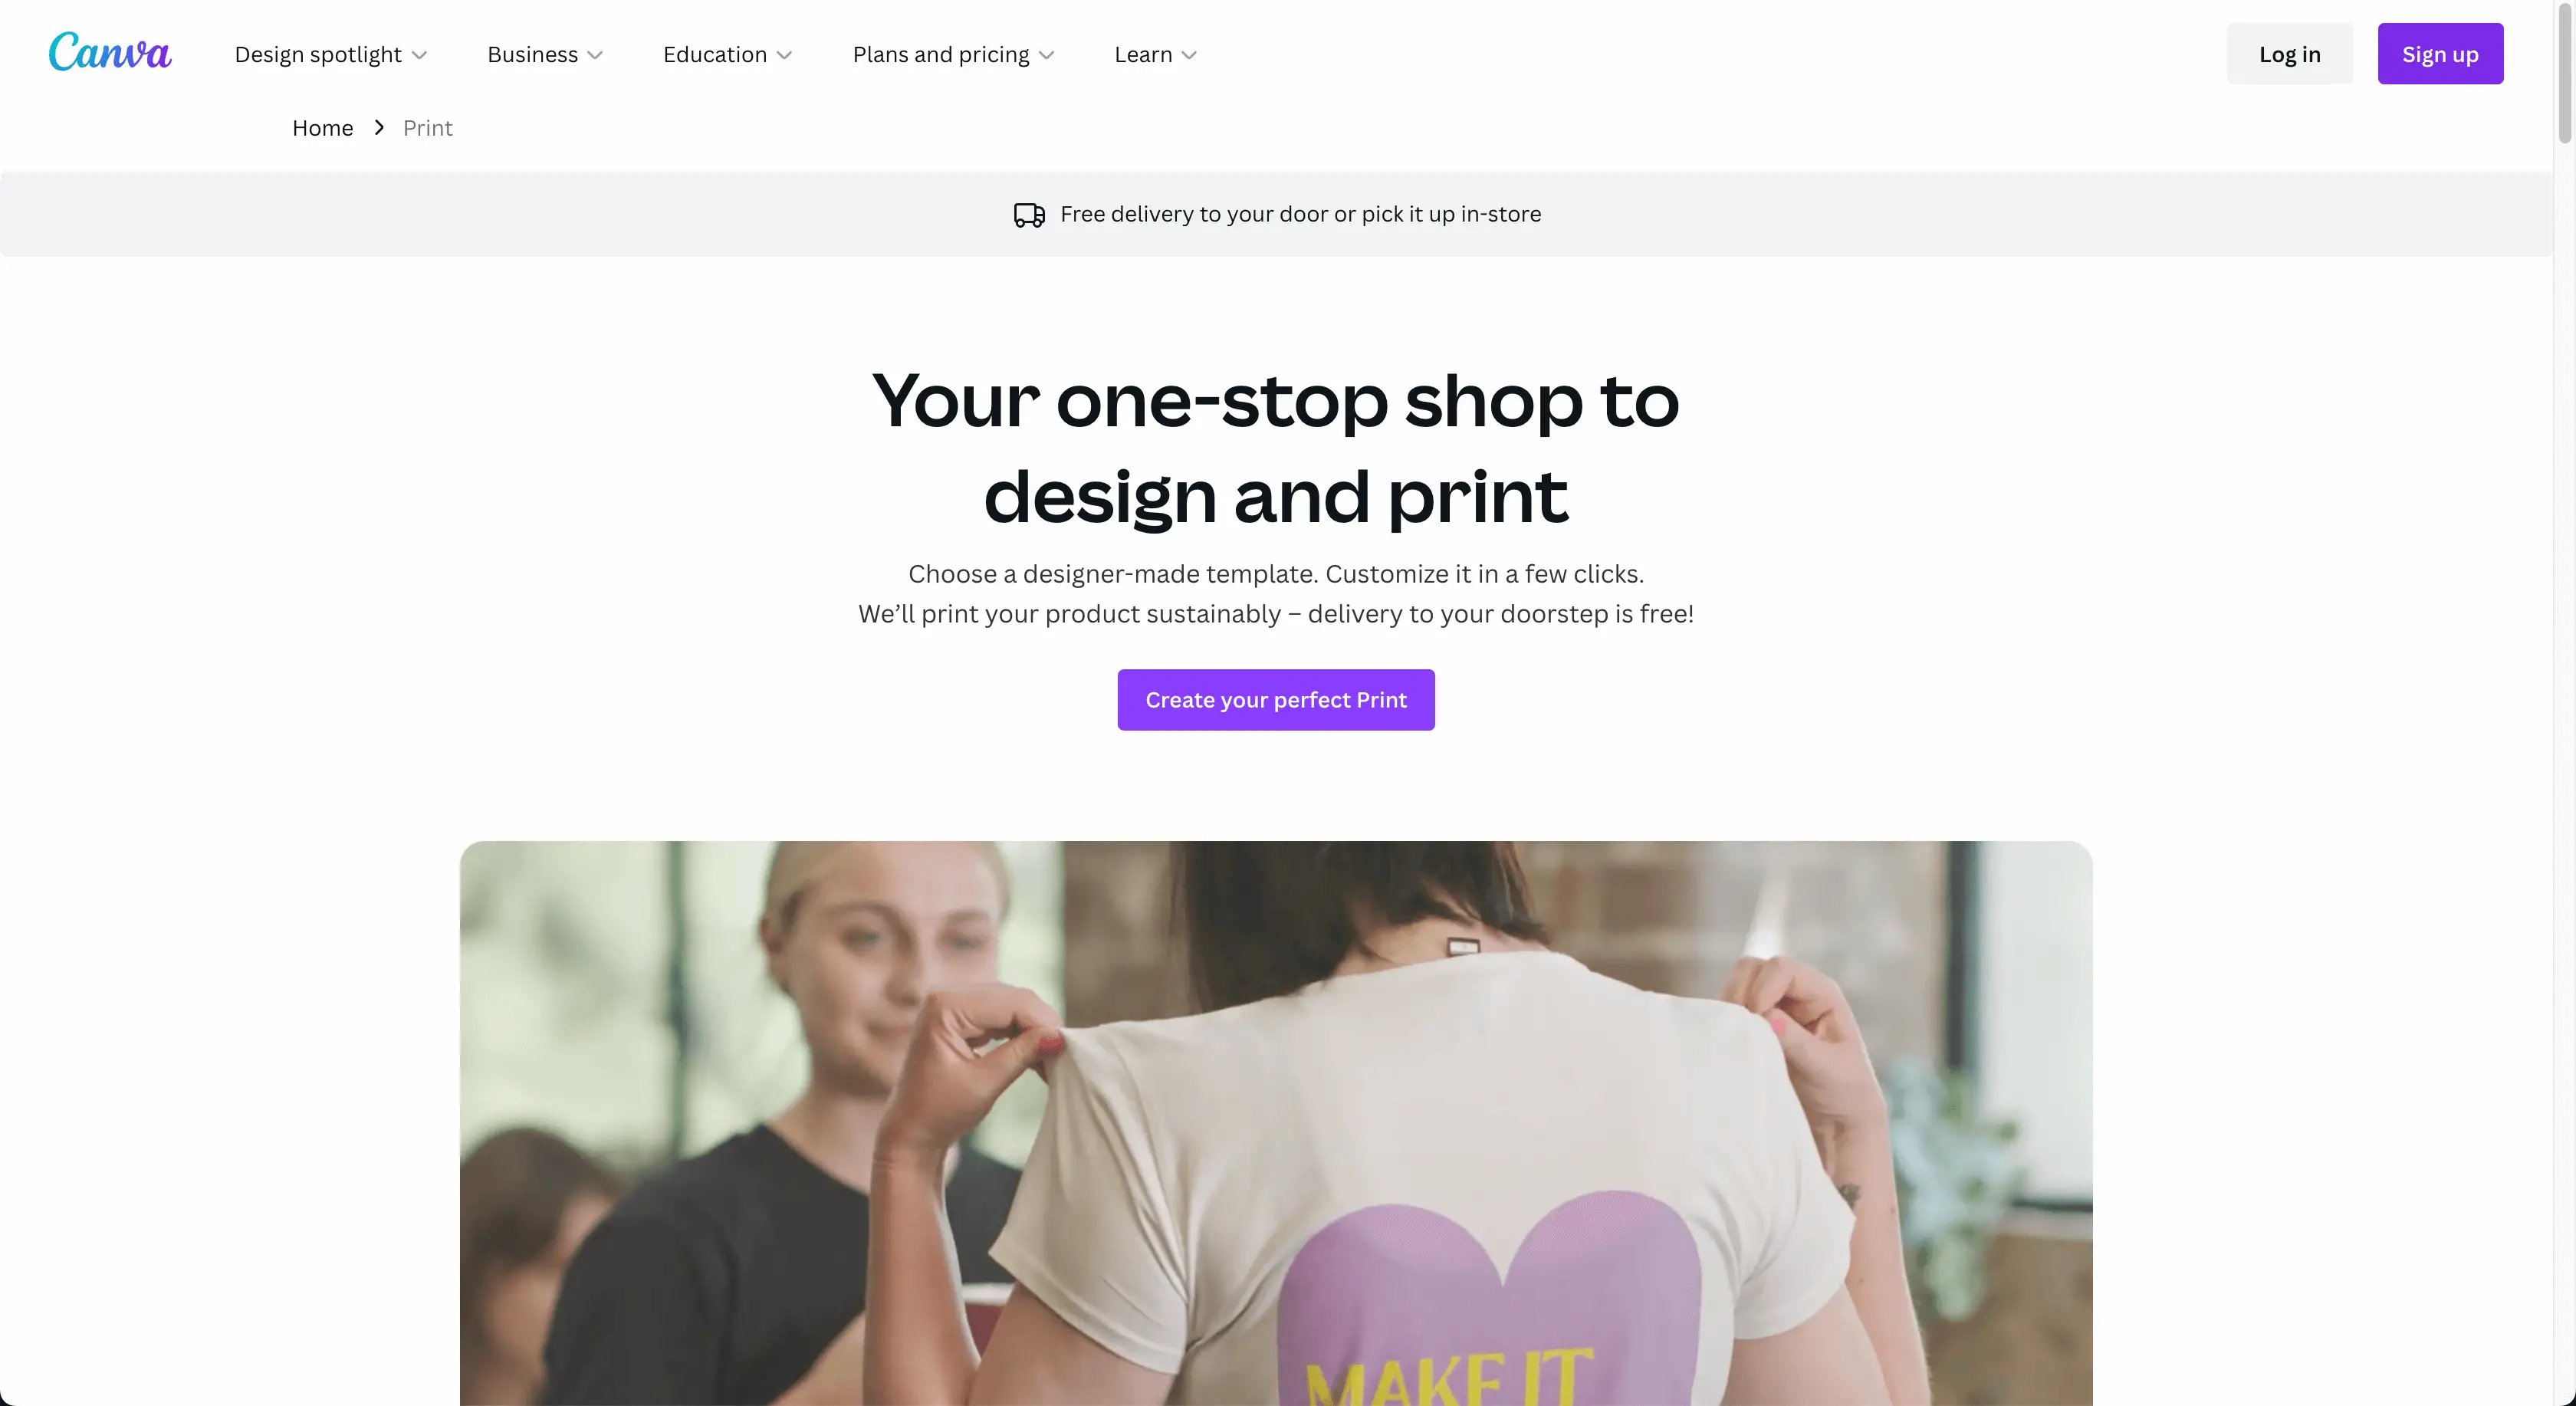Click the delivery truck icon
Viewport: 2576px width, 1406px height.
1029,215
